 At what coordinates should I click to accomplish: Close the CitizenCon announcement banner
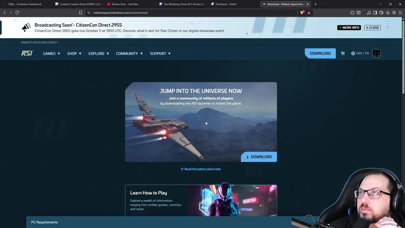372,28
